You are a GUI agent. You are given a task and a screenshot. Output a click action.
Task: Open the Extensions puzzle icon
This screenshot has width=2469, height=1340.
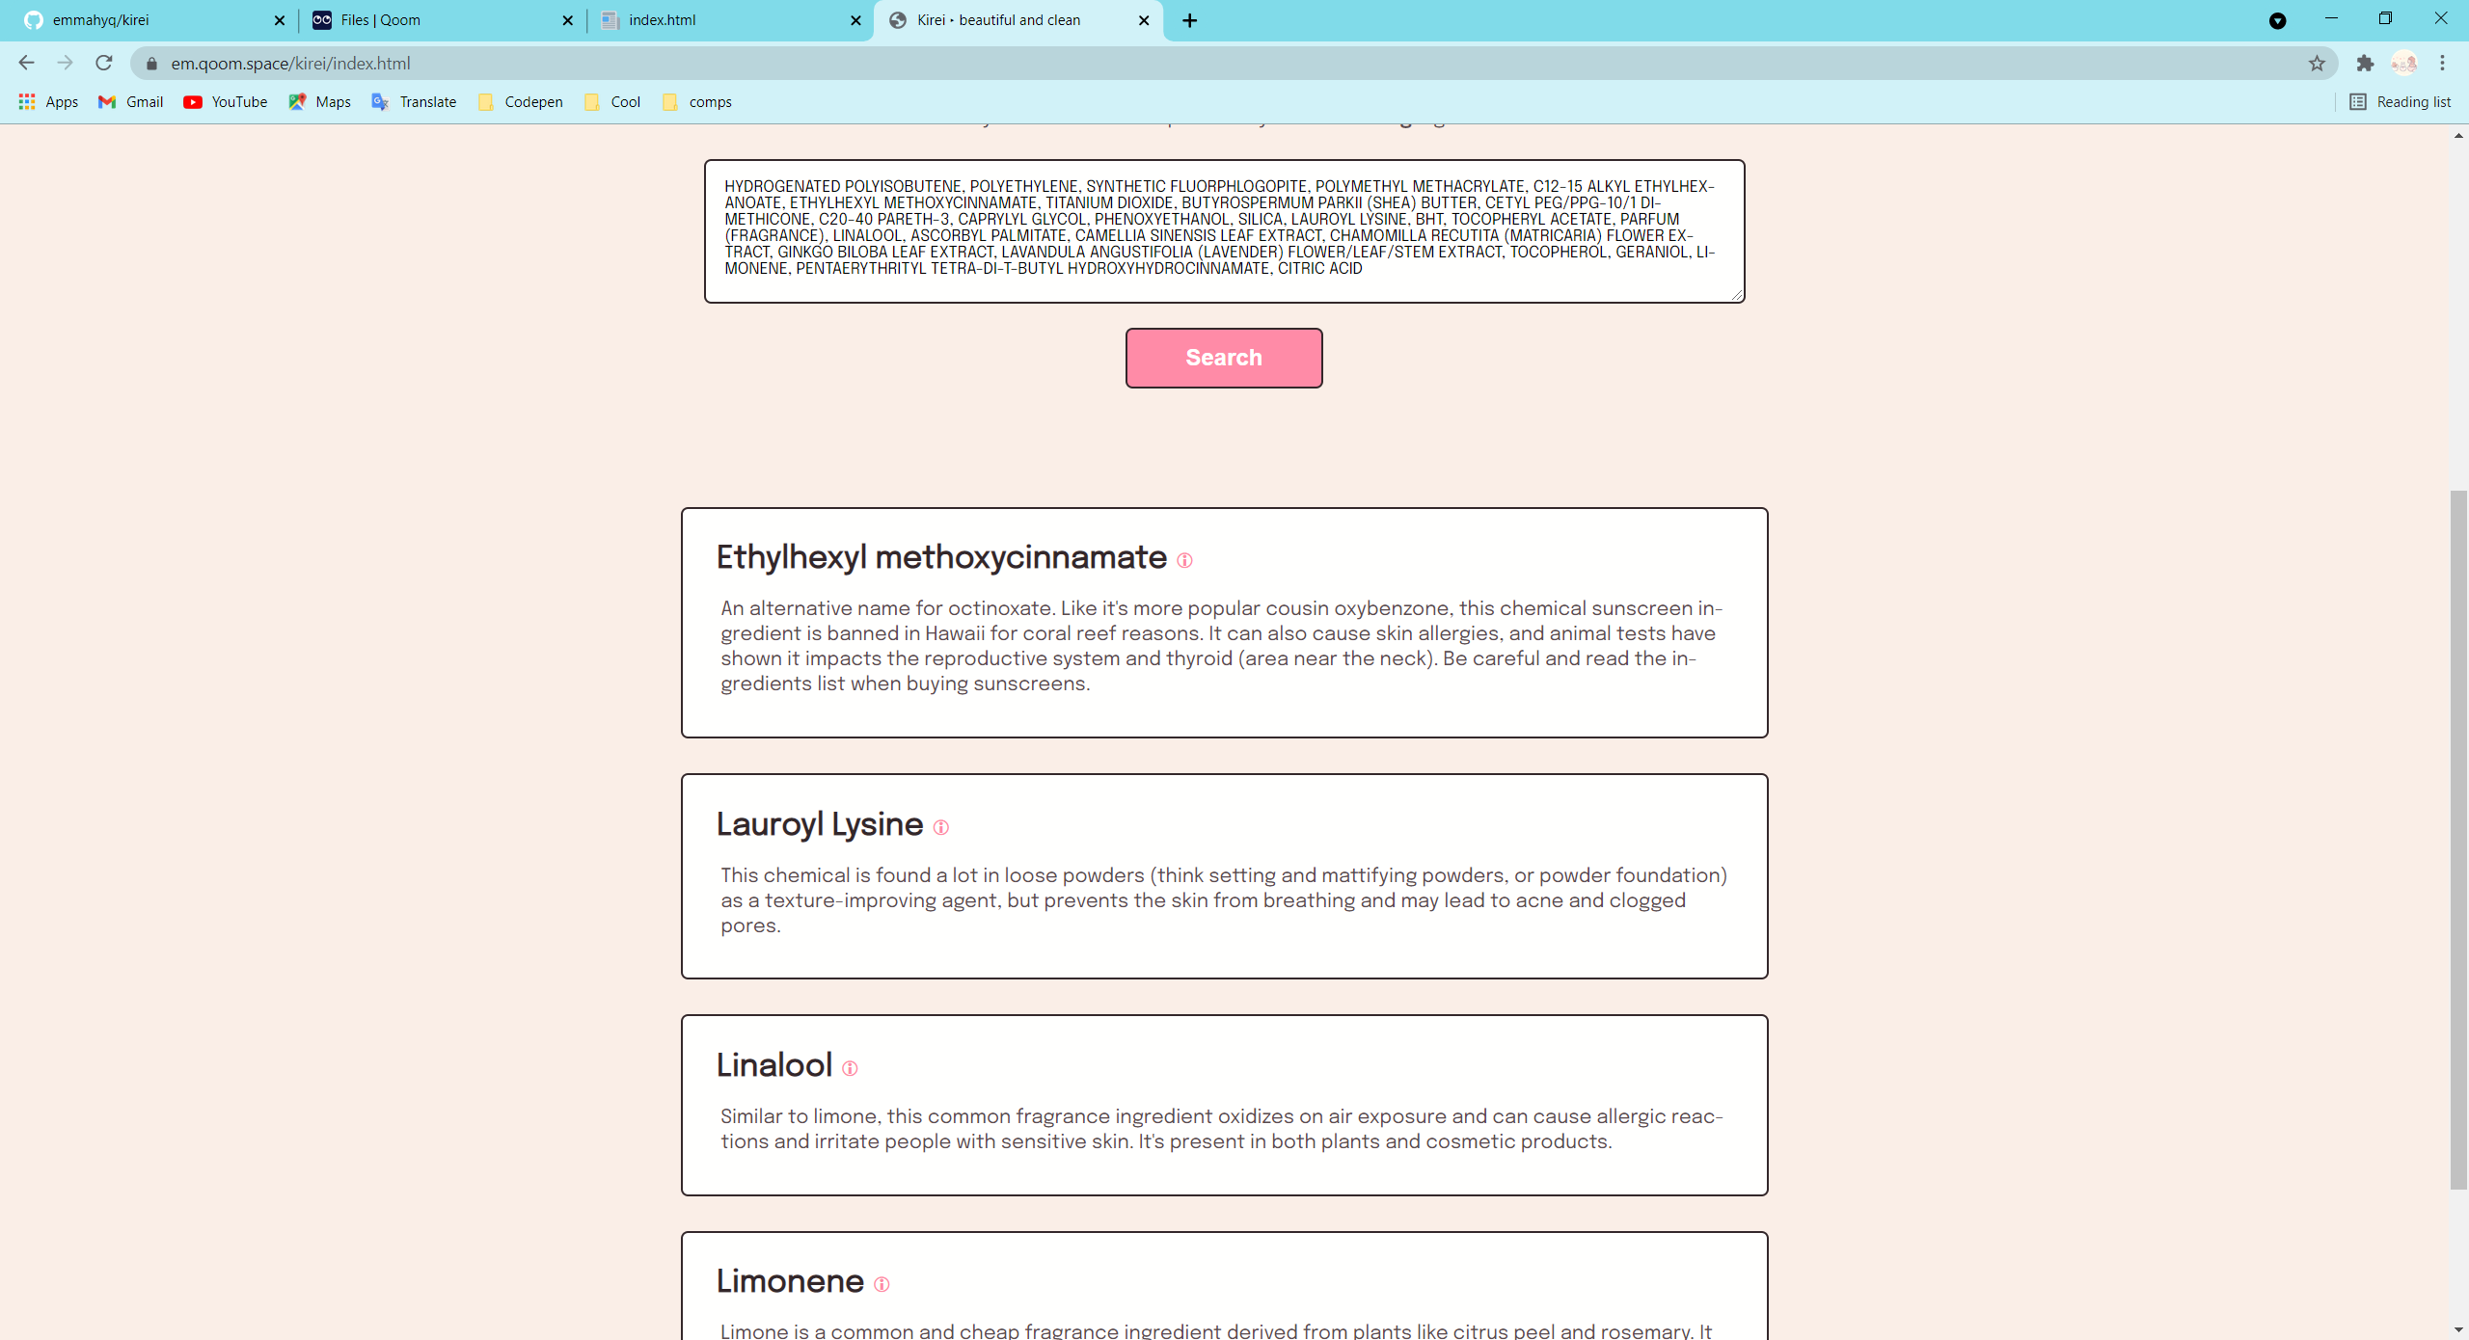pyautogui.click(x=2365, y=64)
